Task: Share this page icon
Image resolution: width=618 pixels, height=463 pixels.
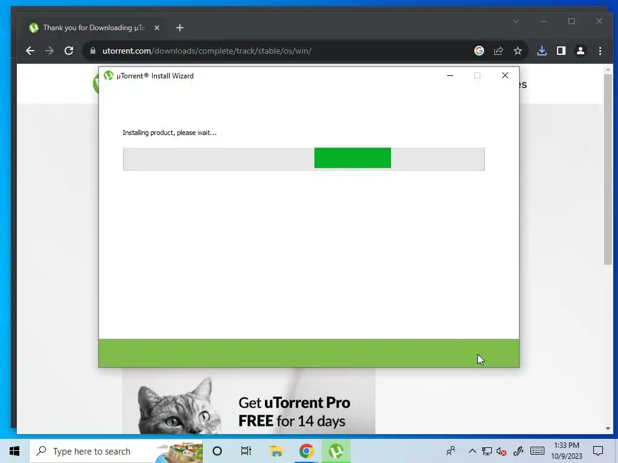Action: (x=499, y=51)
